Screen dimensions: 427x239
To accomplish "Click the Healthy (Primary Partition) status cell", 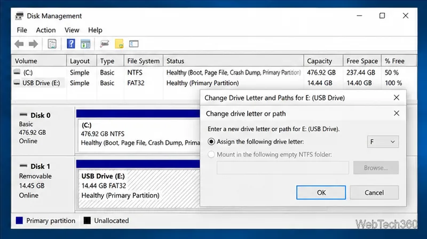I will click(203, 83).
